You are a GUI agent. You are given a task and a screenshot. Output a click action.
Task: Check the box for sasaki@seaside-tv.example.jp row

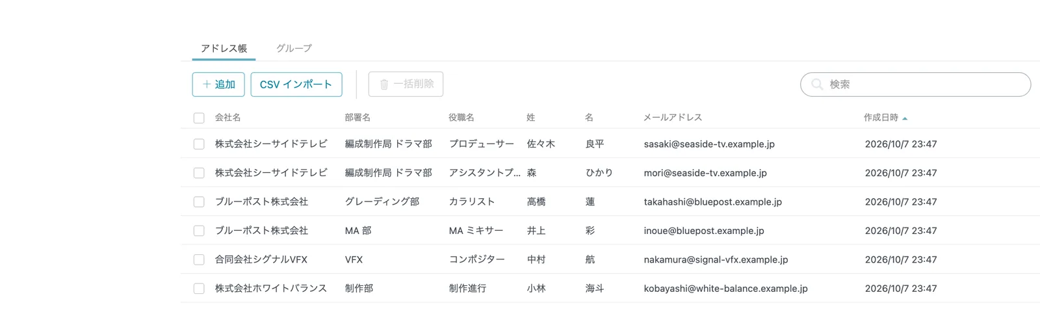tap(199, 144)
